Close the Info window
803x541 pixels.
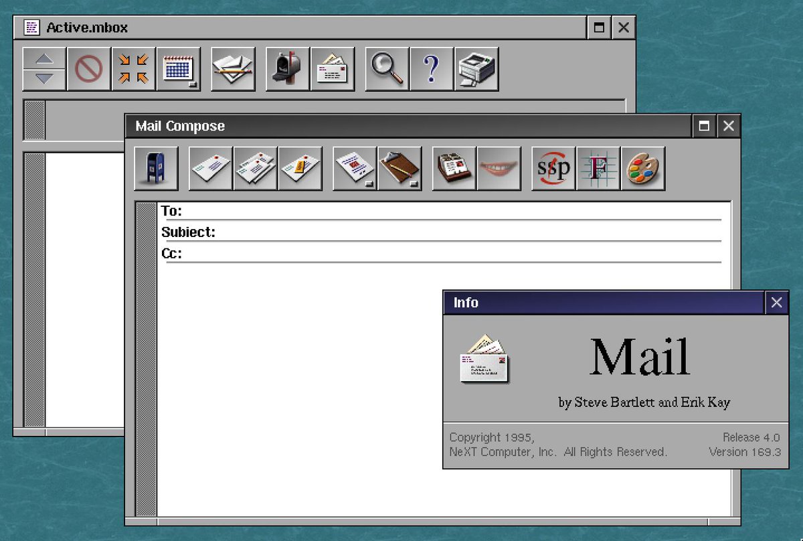pyautogui.click(x=776, y=303)
